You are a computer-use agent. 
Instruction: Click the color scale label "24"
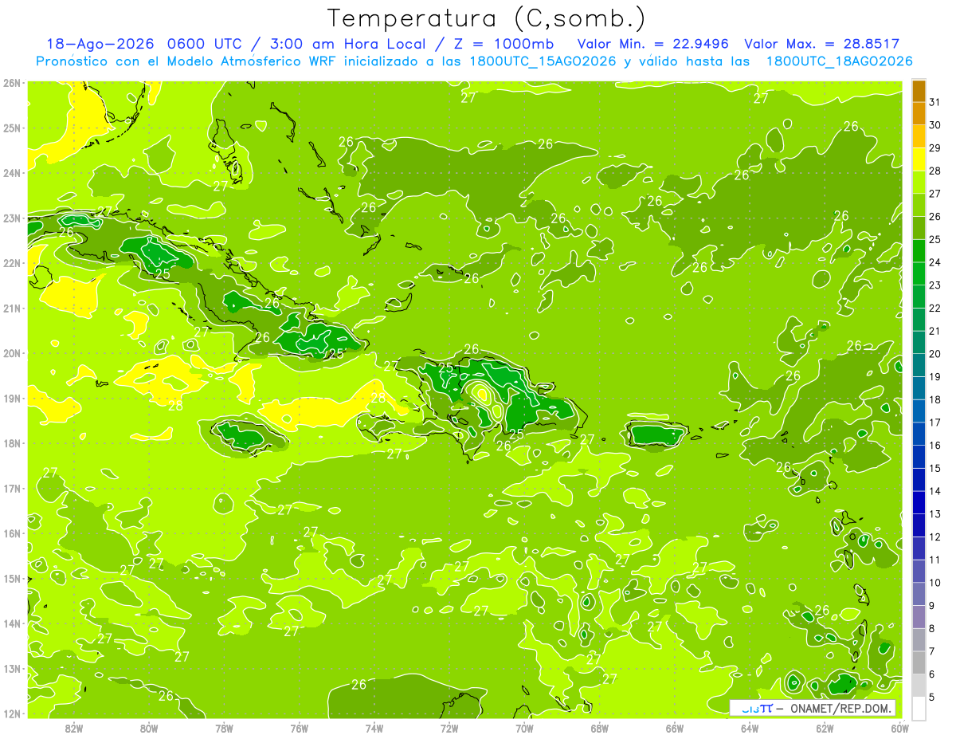pos(934,262)
